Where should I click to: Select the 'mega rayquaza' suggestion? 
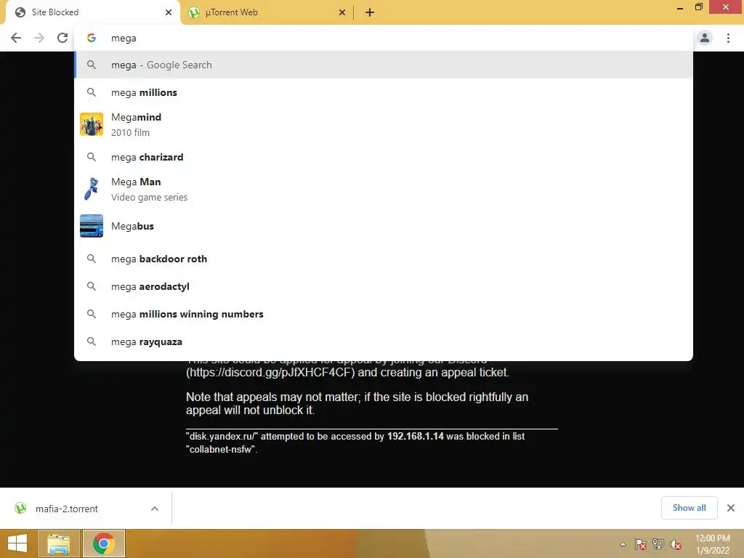click(x=384, y=341)
